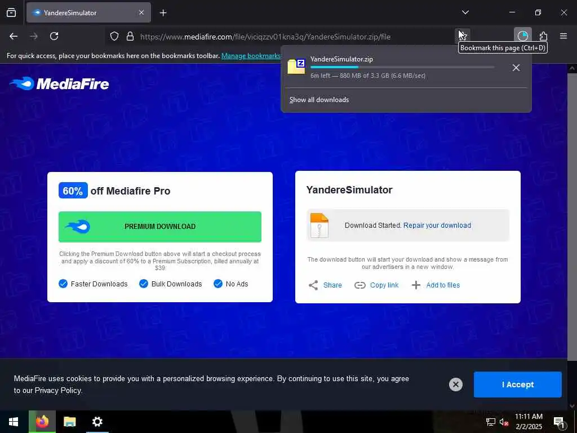
Task: Open the network tray icon
Action: click(491, 422)
